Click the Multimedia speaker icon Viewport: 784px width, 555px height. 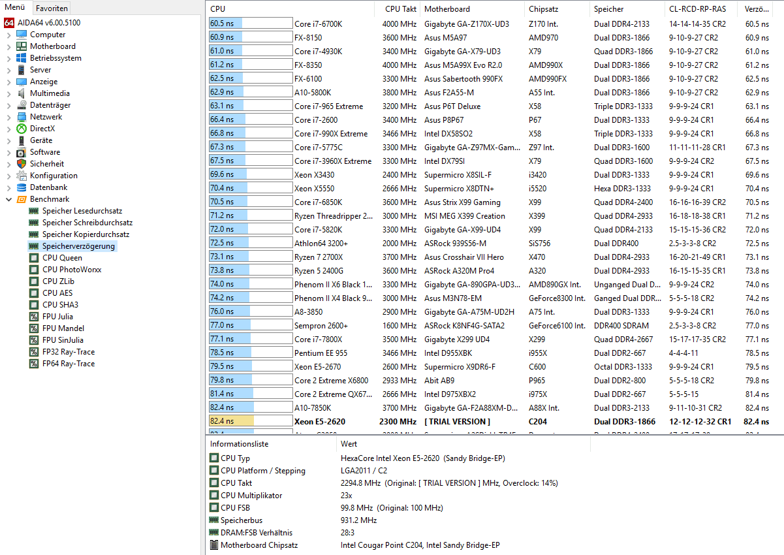click(x=22, y=93)
